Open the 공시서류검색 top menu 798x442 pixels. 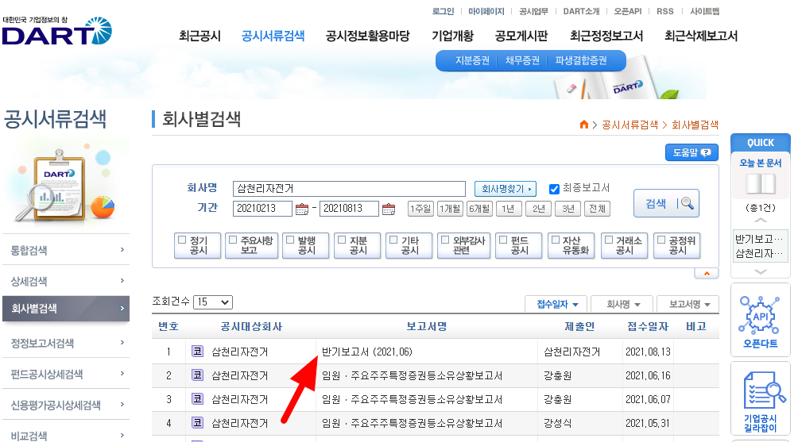[x=273, y=36]
